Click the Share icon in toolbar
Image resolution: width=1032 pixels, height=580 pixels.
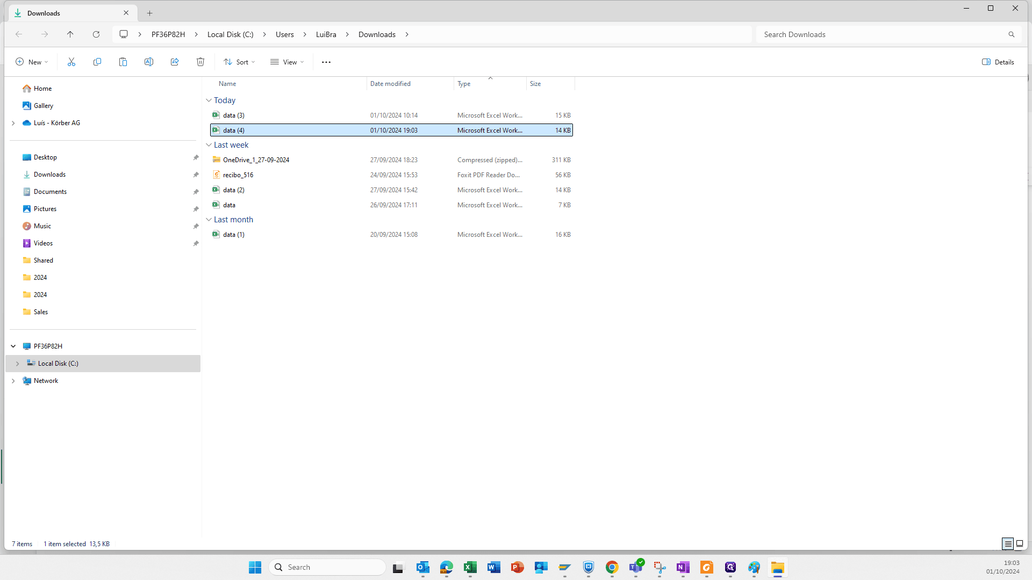(x=175, y=62)
